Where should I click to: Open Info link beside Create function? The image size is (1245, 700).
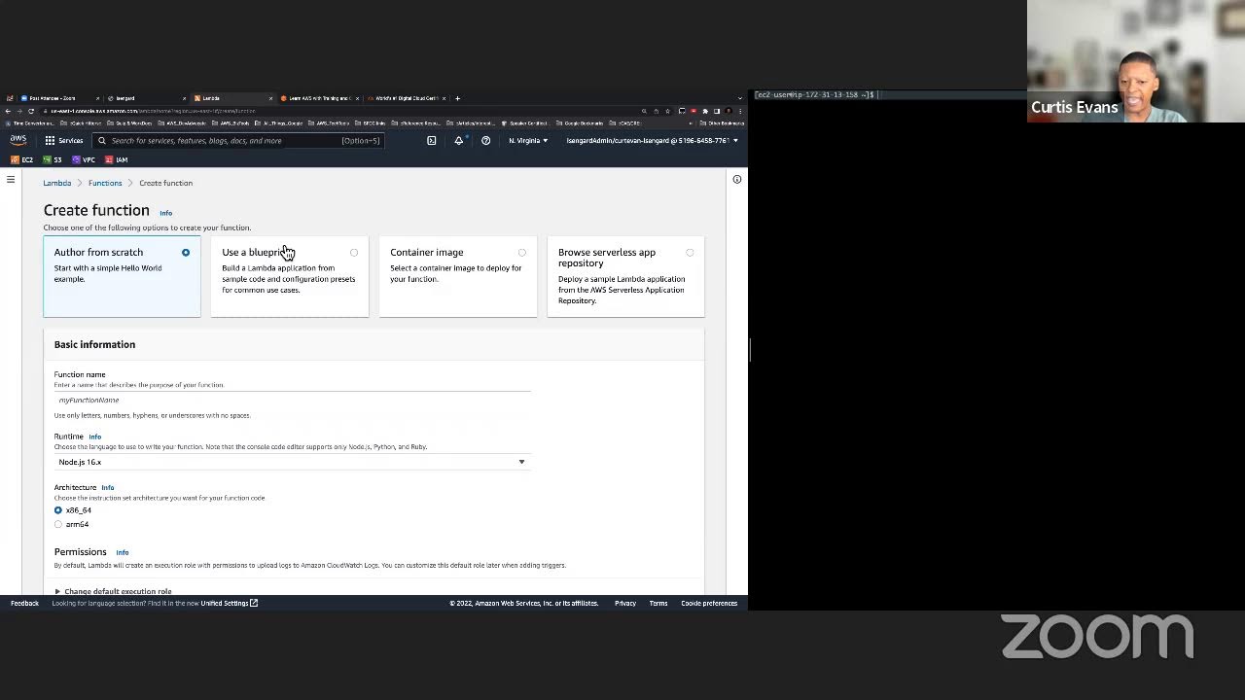tap(165, 213)
